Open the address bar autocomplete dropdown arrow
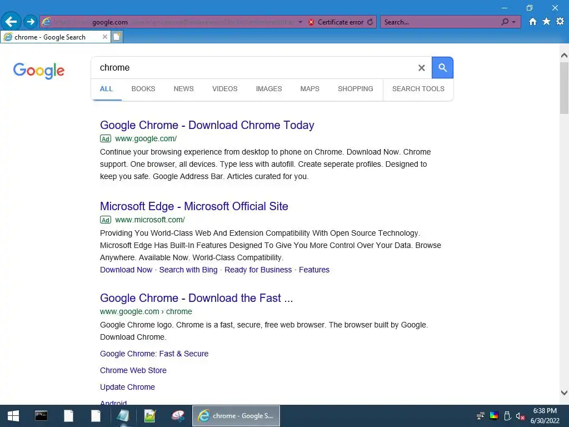569x427 pixels. point(300,22)
